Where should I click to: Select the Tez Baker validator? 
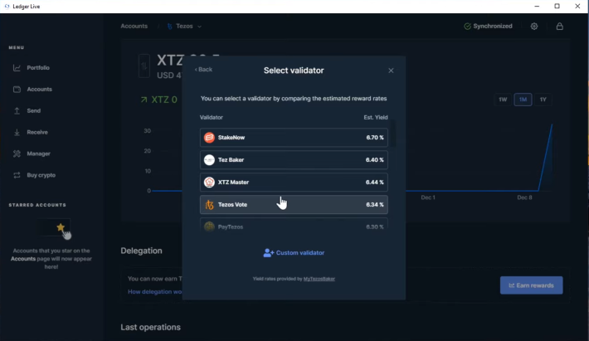(294, 160)
